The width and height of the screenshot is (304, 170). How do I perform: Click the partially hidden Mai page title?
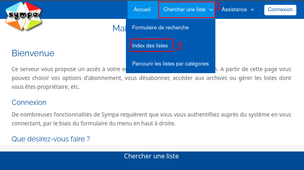[x=119, y=29]
